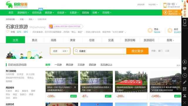Click the Shanghai Disney promo pill banner
The image size is (188, 106).
pyautogui.click(x=66, y=26)
